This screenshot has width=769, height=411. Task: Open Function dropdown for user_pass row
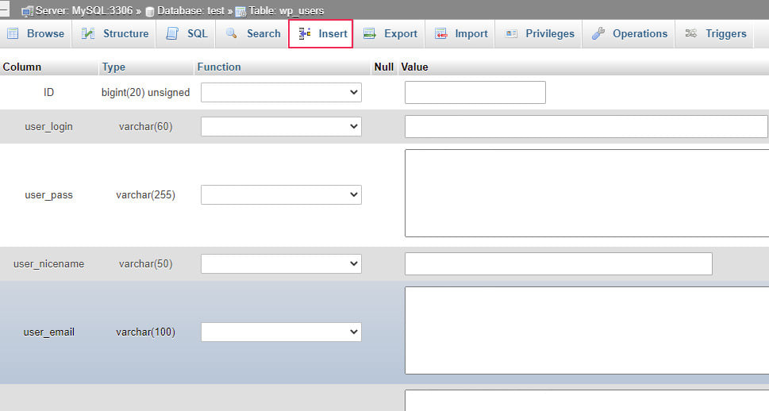click(x=281, y=194)
